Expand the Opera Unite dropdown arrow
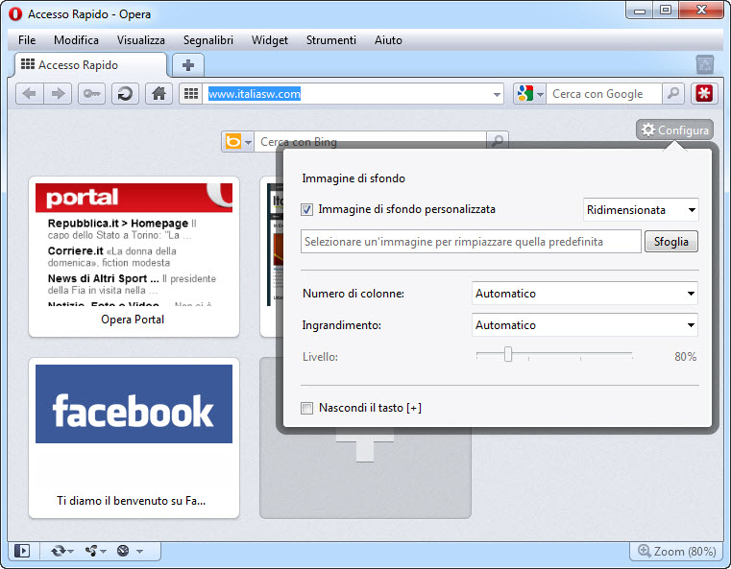Image resolution: width=731 pixels, height=569 pixels. point(103,552)
